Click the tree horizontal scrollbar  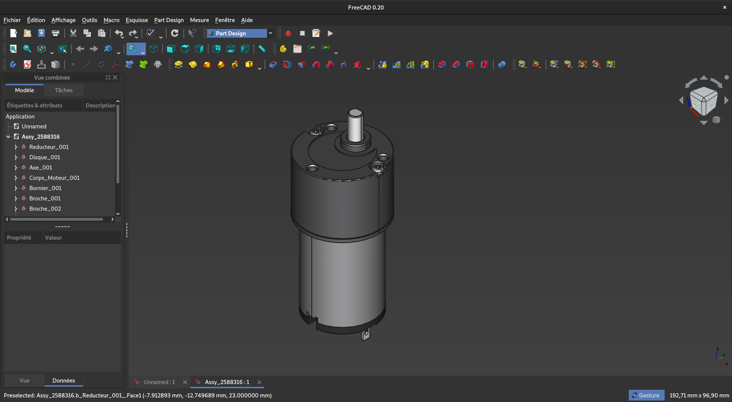[x=56, y=219]
